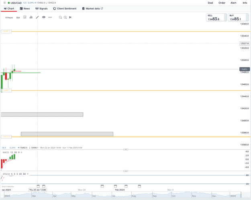Click the BUY 13485.1 price button
The image size is (251, 200).
click(x=238, y=17)
